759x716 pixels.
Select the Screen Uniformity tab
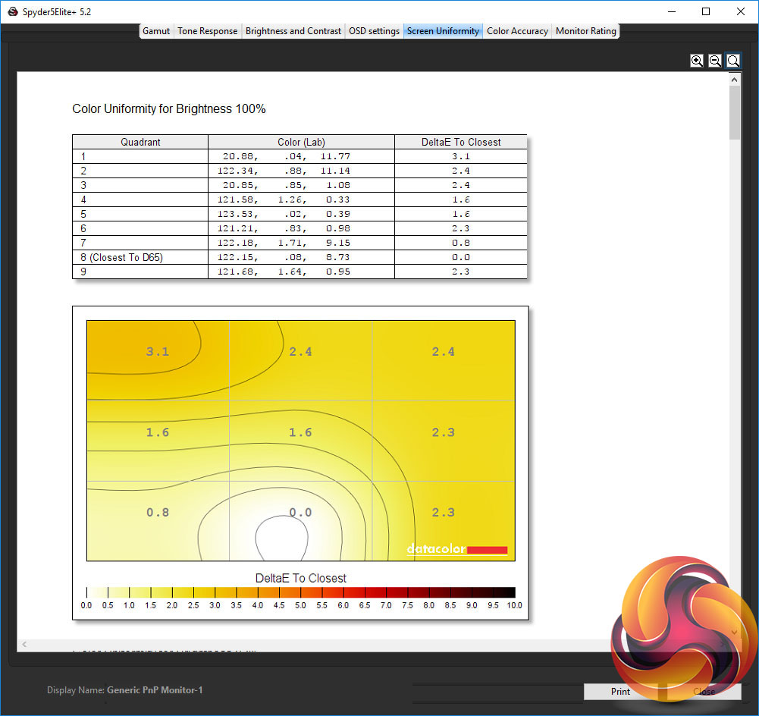[x=443, y=31]
